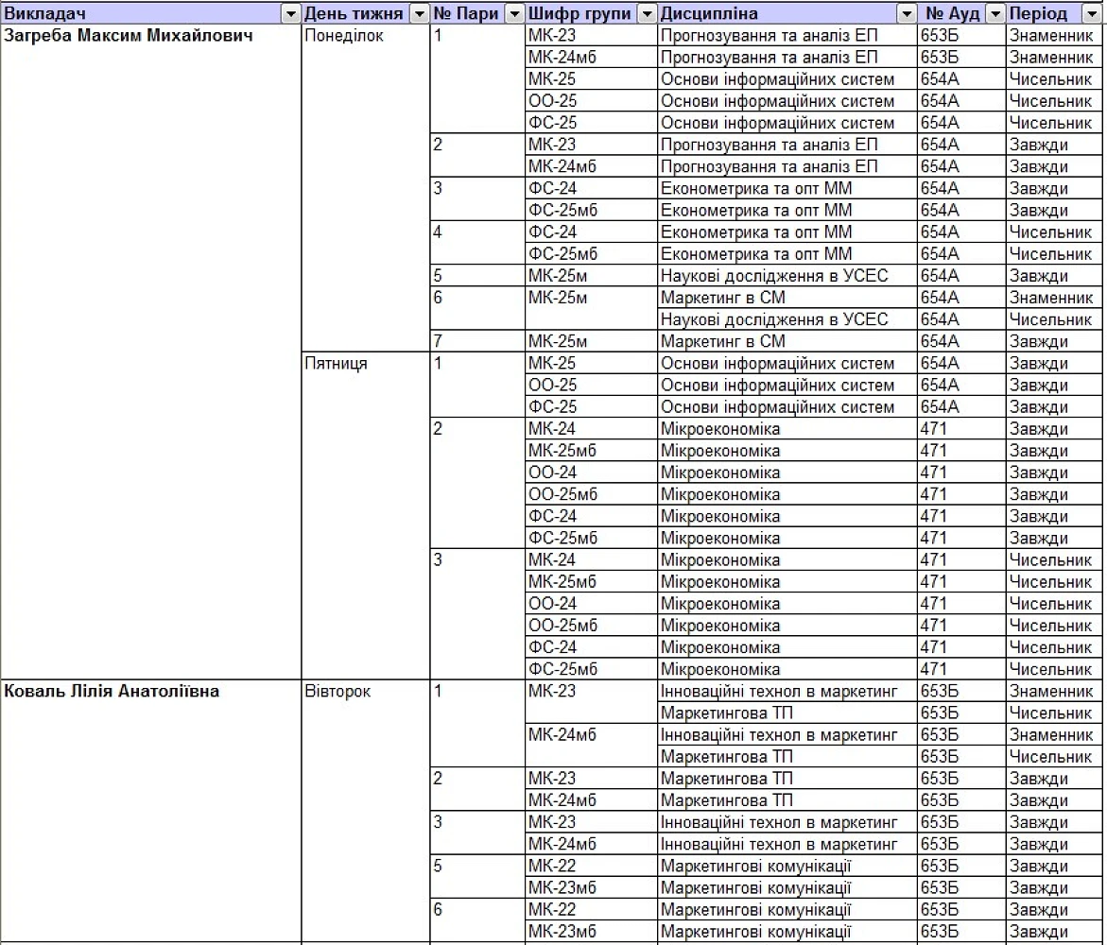This screenshot has width=1107, height=945.
Task: Select Наукові дослідження в УСЕС in pair 5 row
Action: [774, 276]
